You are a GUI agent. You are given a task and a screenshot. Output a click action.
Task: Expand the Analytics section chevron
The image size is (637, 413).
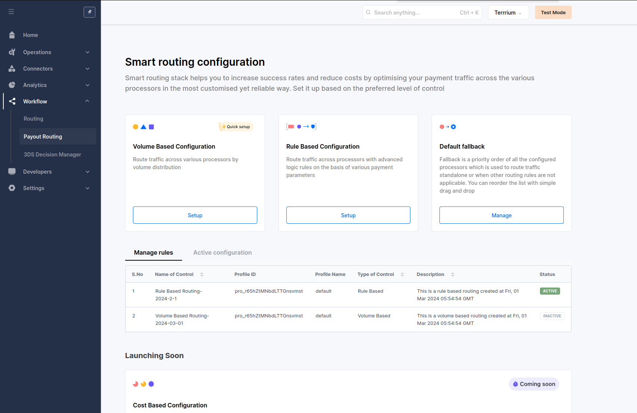[x=87, y=85]
